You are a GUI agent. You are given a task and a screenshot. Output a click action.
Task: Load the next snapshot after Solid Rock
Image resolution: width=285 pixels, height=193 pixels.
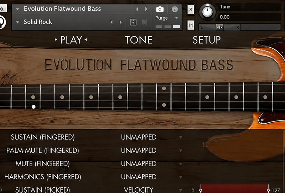point(120,22)
